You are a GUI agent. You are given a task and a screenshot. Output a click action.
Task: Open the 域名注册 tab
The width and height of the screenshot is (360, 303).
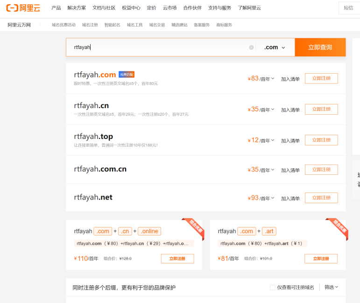pyautogui.click(x=90, y=25)
